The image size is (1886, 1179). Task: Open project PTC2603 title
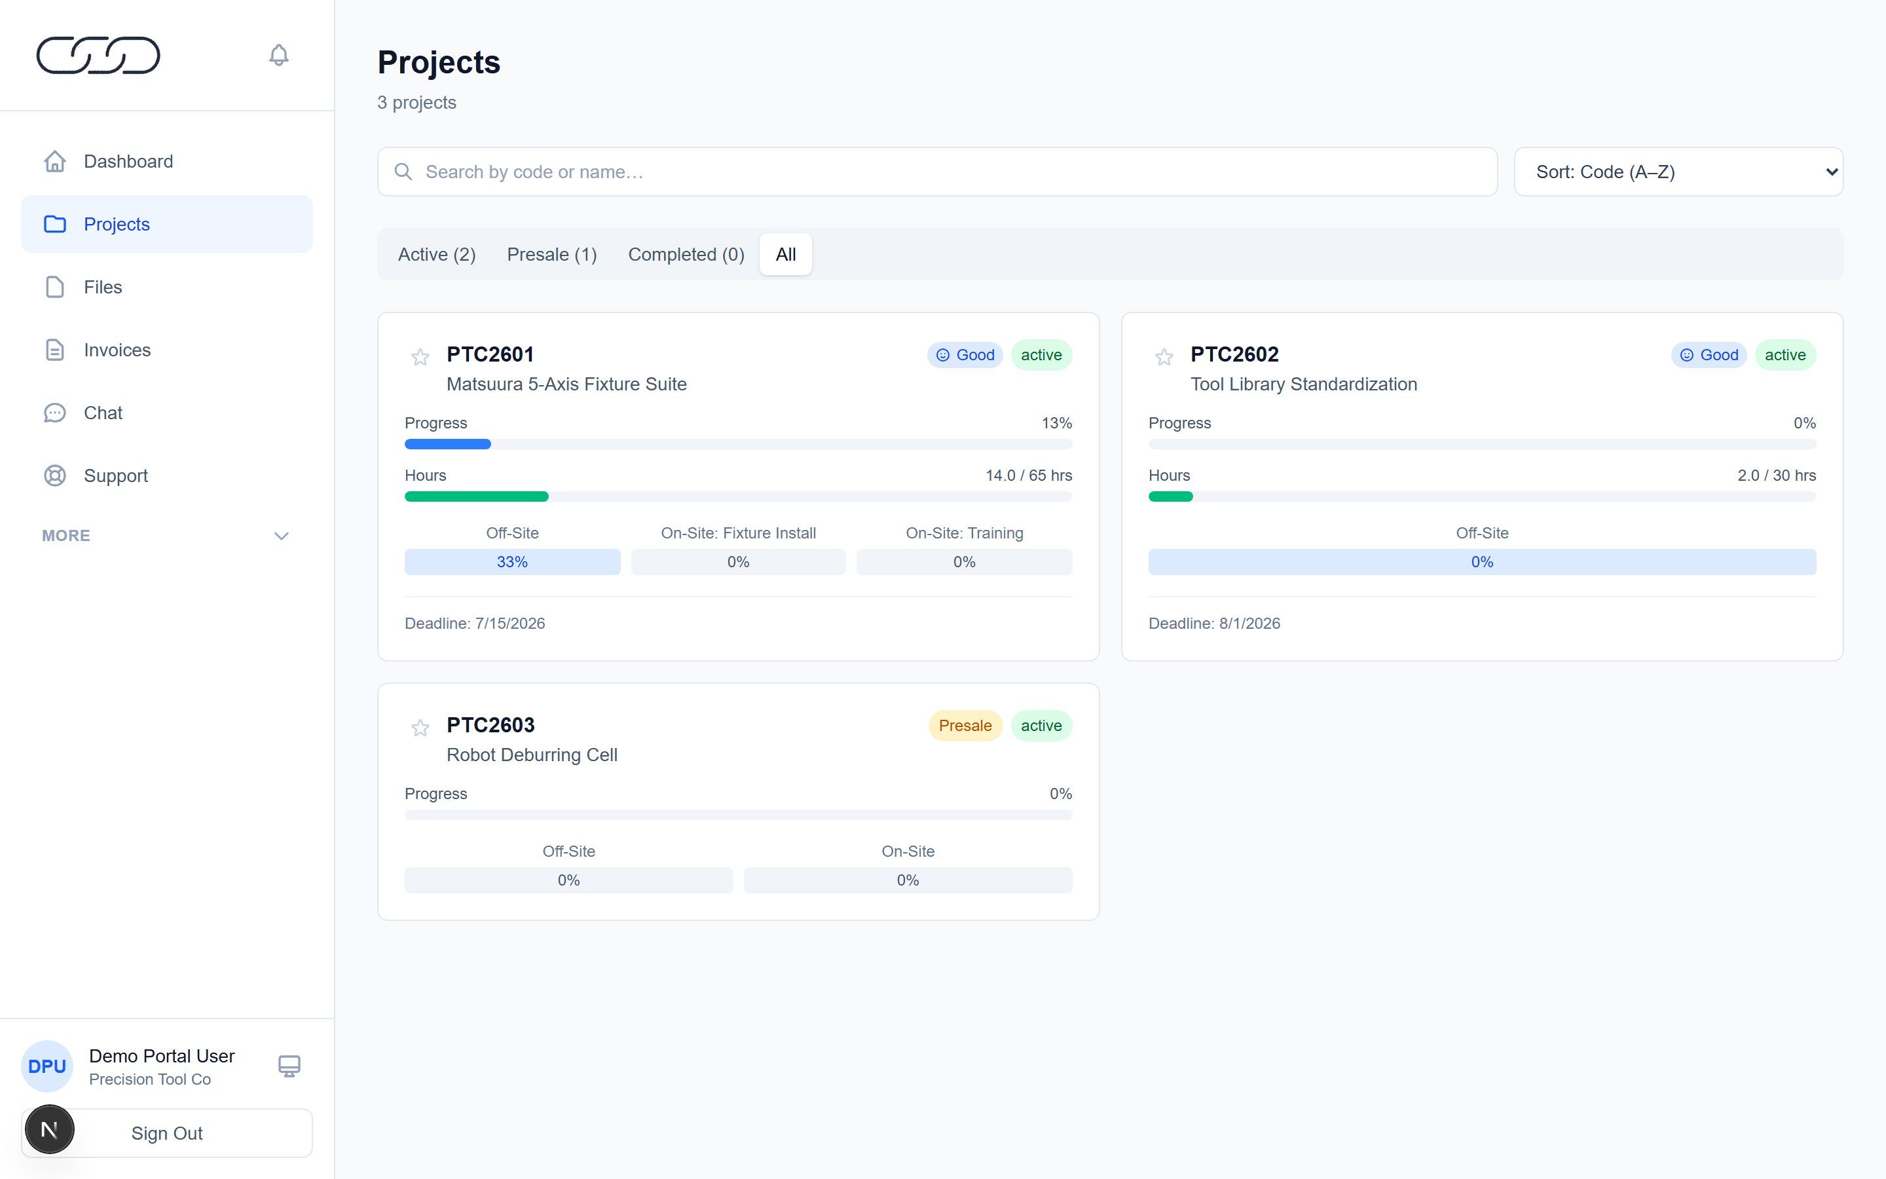point(490,724)
